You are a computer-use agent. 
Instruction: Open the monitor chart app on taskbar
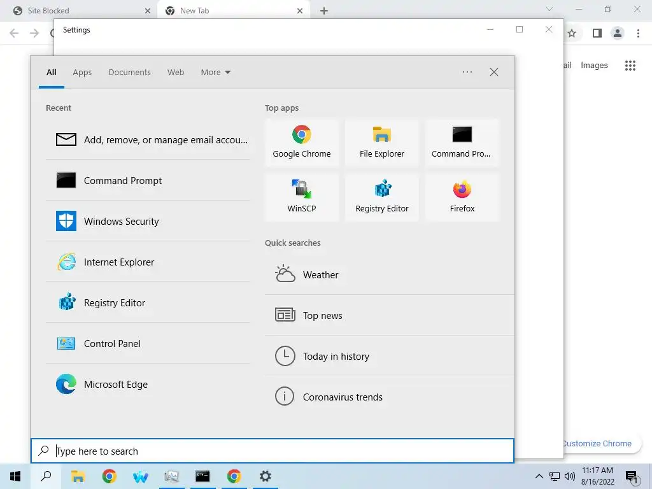[x=171, y=476]
